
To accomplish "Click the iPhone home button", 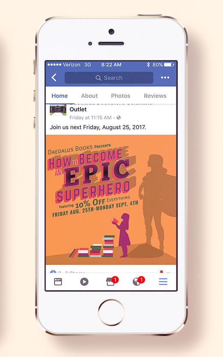I will coord(111,312).
